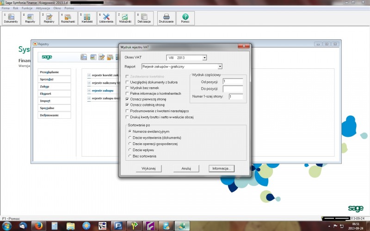Click documents icon in Rejestry window toolbar
The image size is (370, 231).
[x=84, y=57]
